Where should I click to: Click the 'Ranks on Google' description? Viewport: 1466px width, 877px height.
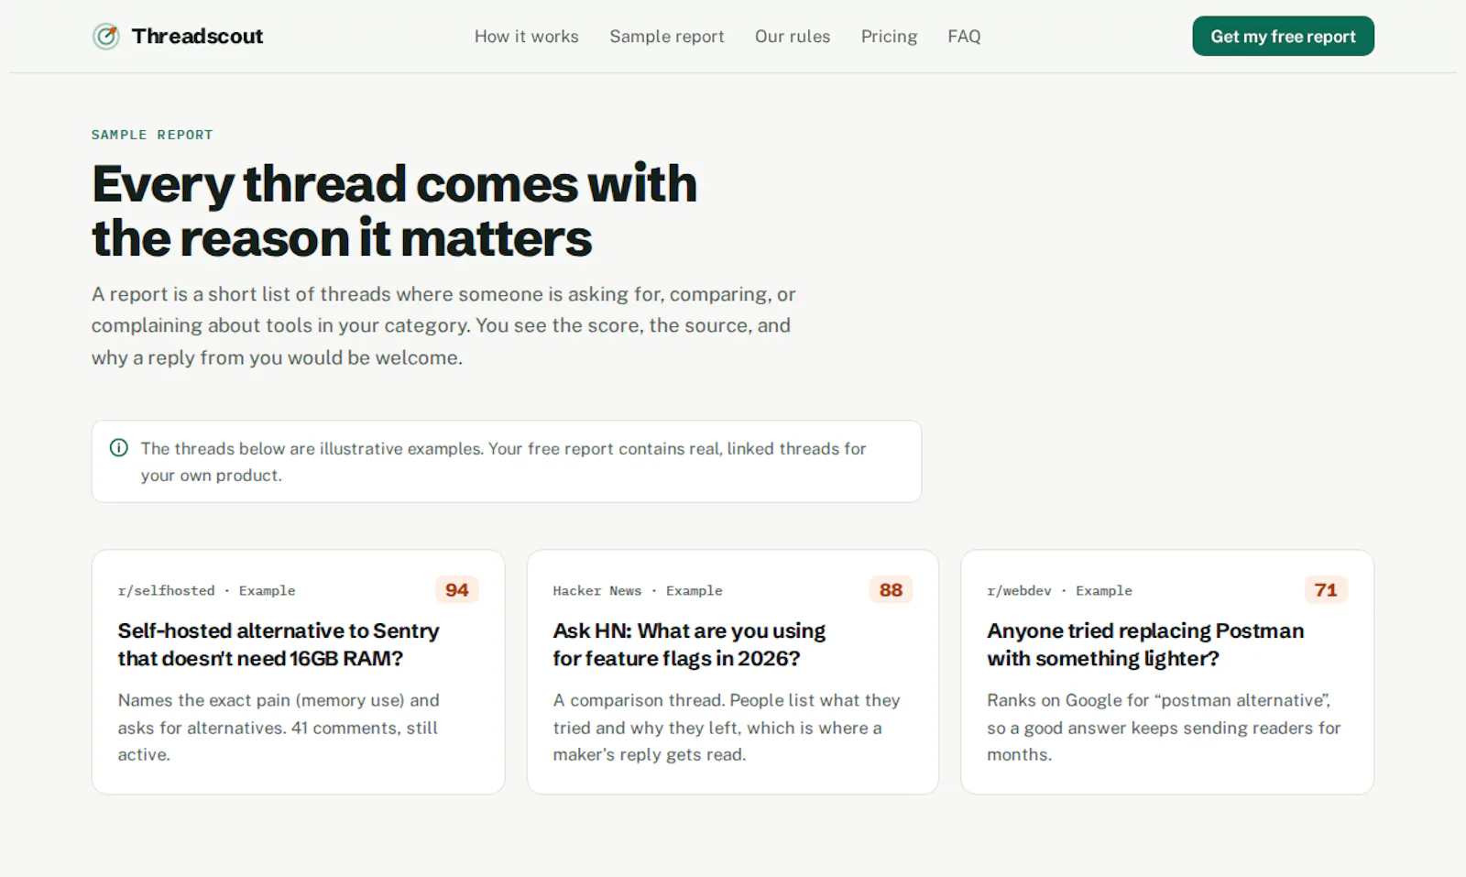coord(1164,728)
